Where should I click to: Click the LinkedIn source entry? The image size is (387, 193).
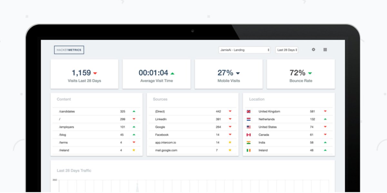161,119
